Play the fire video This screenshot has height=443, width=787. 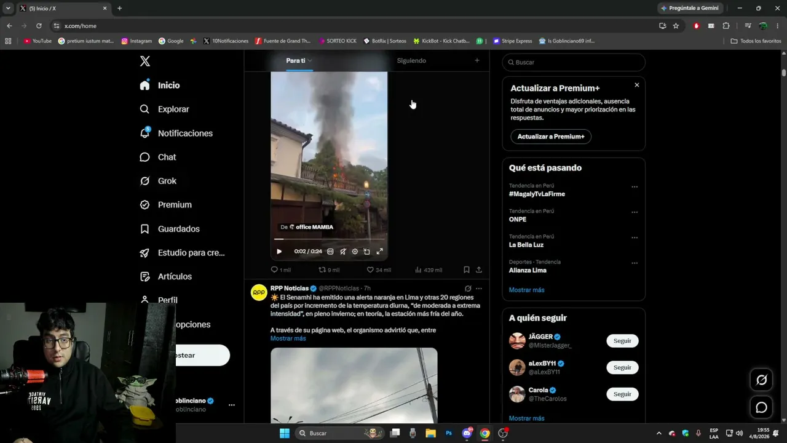pyautogui.click(x=279, y=251)
